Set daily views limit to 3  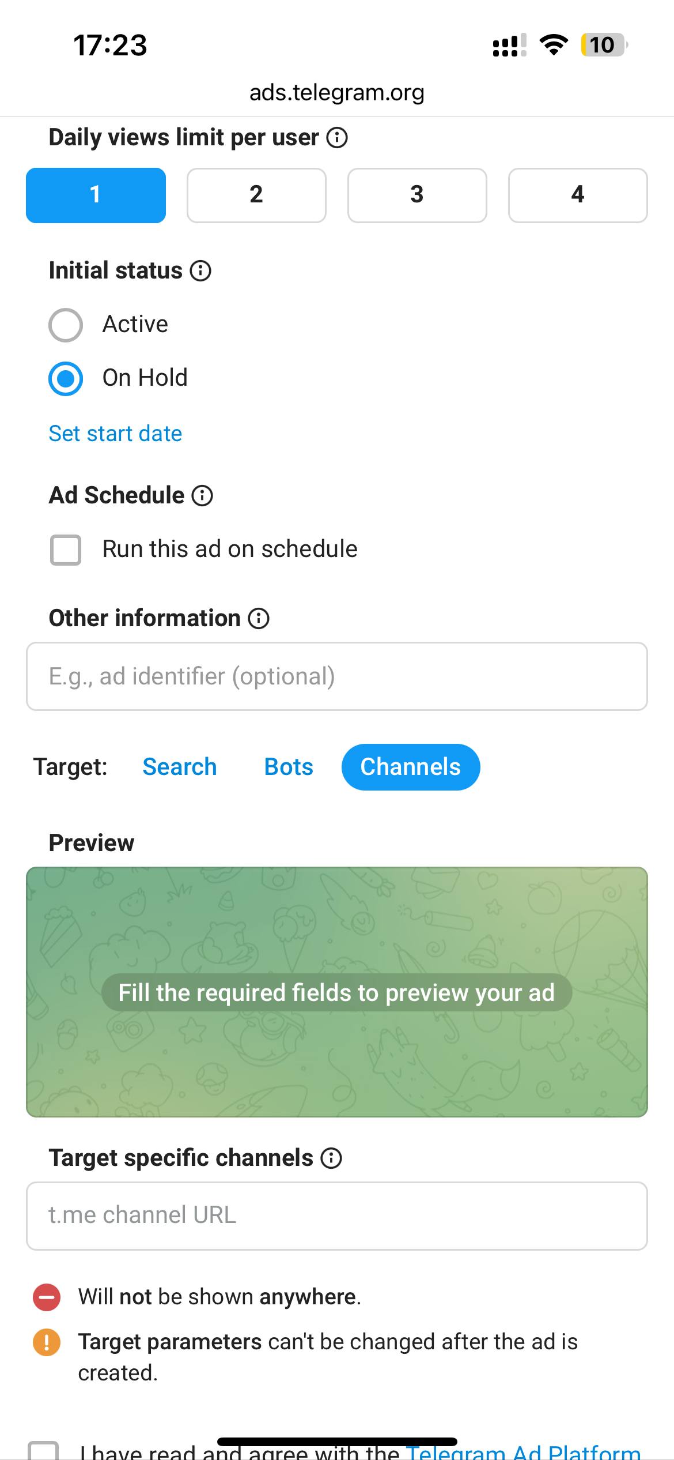point(417,195)
